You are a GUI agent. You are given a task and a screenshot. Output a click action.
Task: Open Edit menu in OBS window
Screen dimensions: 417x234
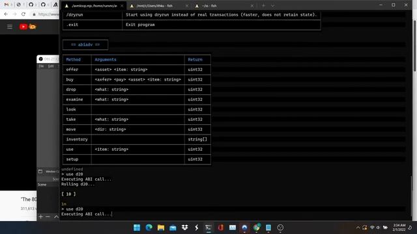click(51, 66)
